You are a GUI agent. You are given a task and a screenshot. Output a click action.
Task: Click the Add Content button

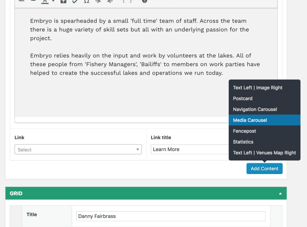tap(264, 168)
